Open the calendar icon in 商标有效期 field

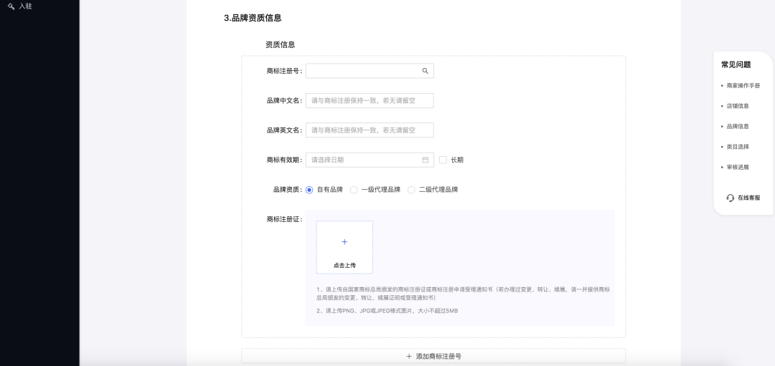tap(425, 160)
